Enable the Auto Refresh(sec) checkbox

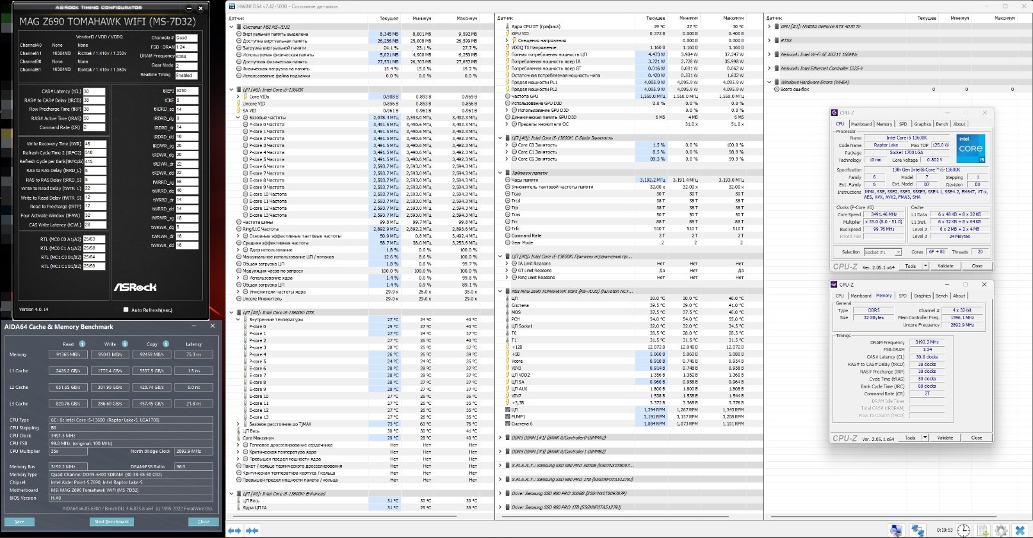pyautogui.click(x=126, y=310)
